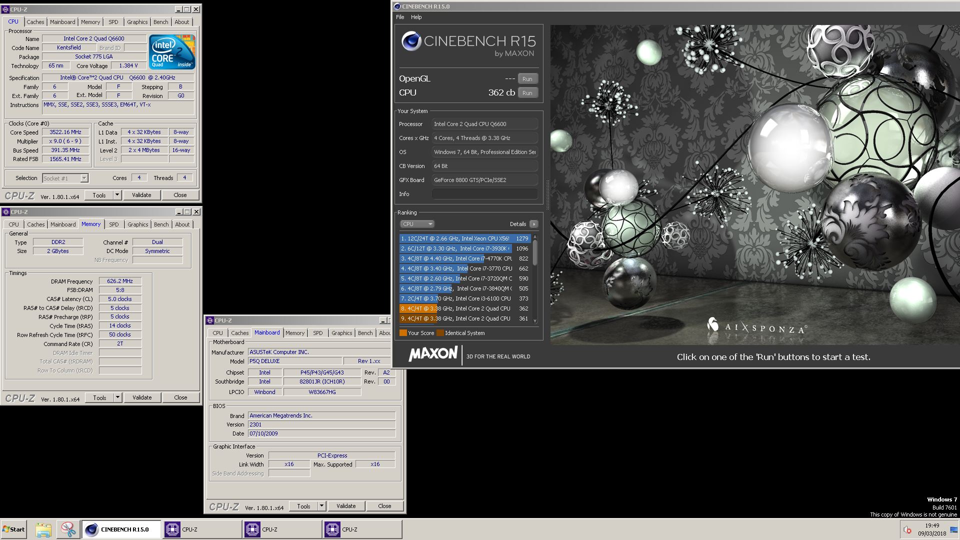
Task: Activate third CPU-Z taskbar button
Action: (362, 529)
